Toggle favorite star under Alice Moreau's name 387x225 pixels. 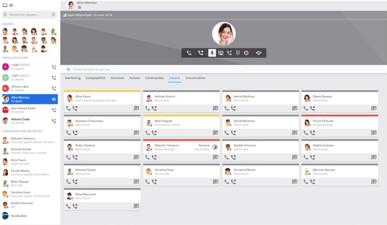coord(79,7)
